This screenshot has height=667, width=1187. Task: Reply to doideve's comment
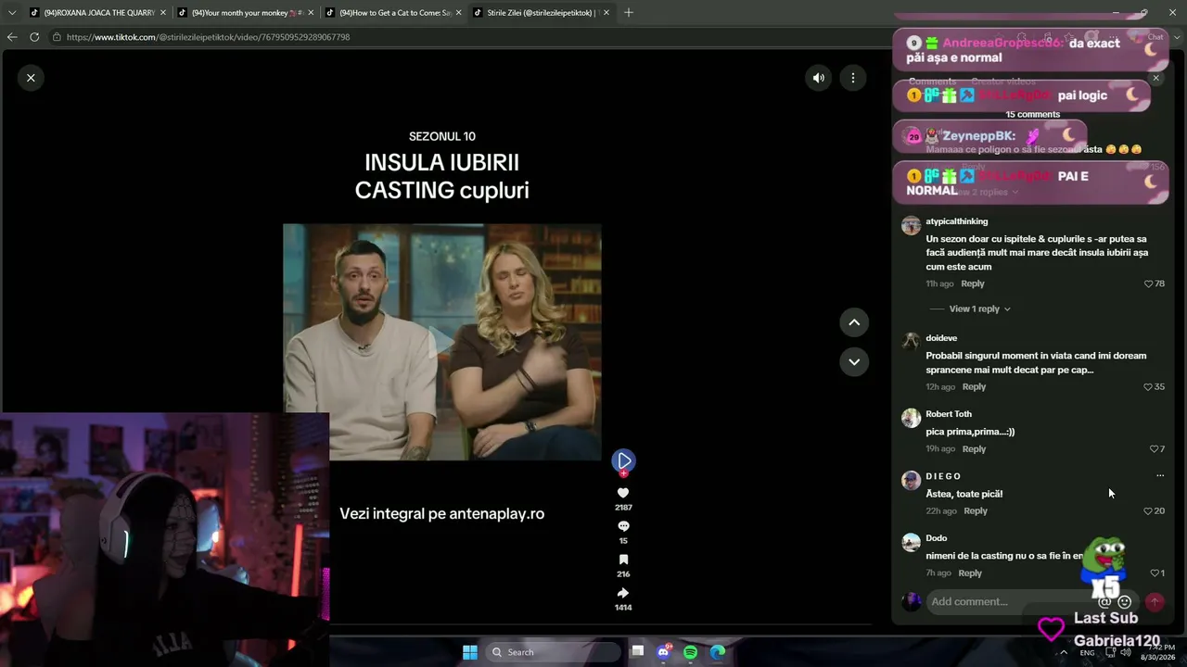(x=974, y=387)
